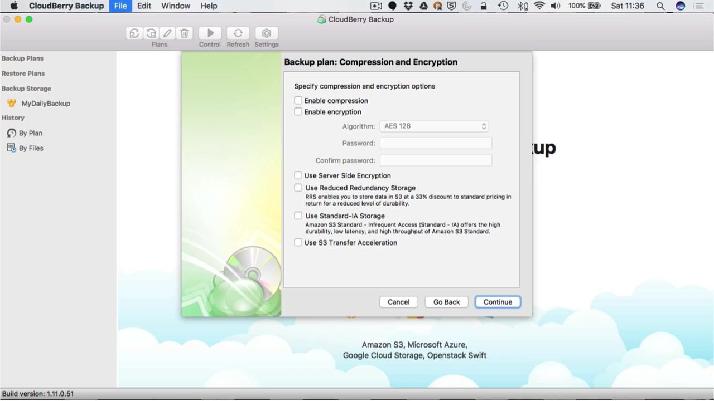Check Use Server Side Encryption
The image size is (714, 401).
click(x=298, y=175)
